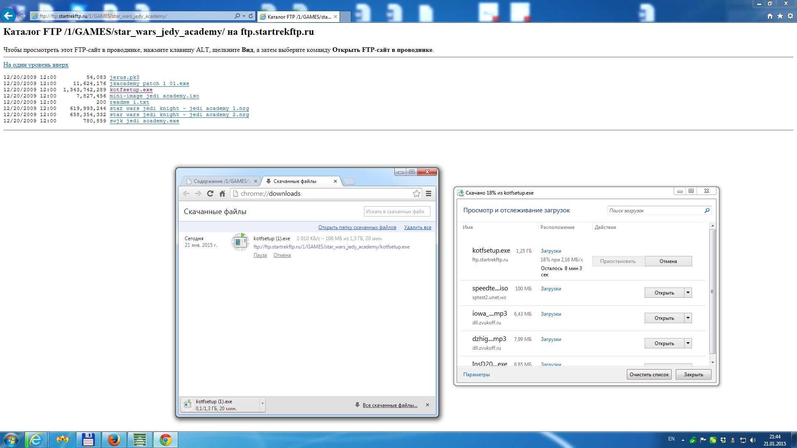Click IE back arrow button

(8, 16)
